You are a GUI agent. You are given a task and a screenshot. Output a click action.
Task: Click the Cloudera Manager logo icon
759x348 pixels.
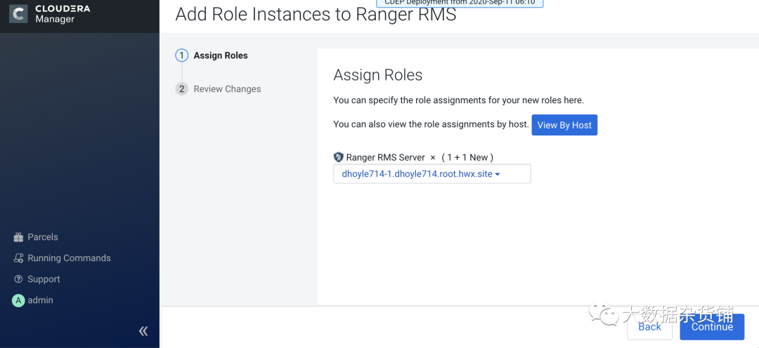coord(18,14)
